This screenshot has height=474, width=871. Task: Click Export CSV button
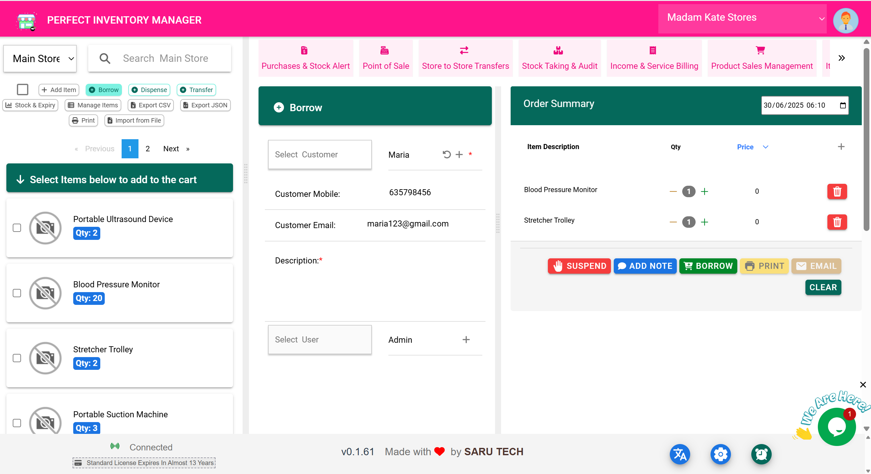(x=151, y=105)
